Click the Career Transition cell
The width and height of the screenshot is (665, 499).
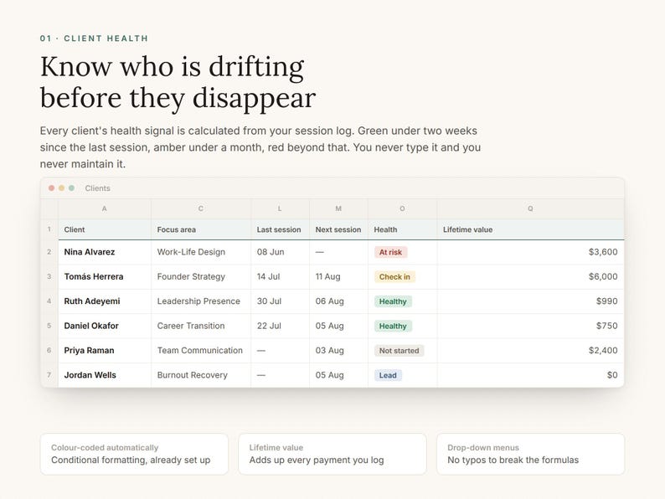click(x=201, y=326)
